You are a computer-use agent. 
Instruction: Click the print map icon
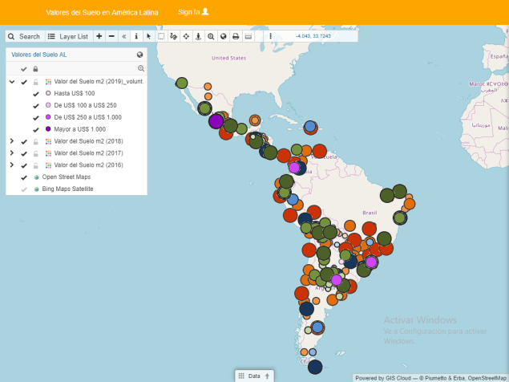click(x=236, y=37)
